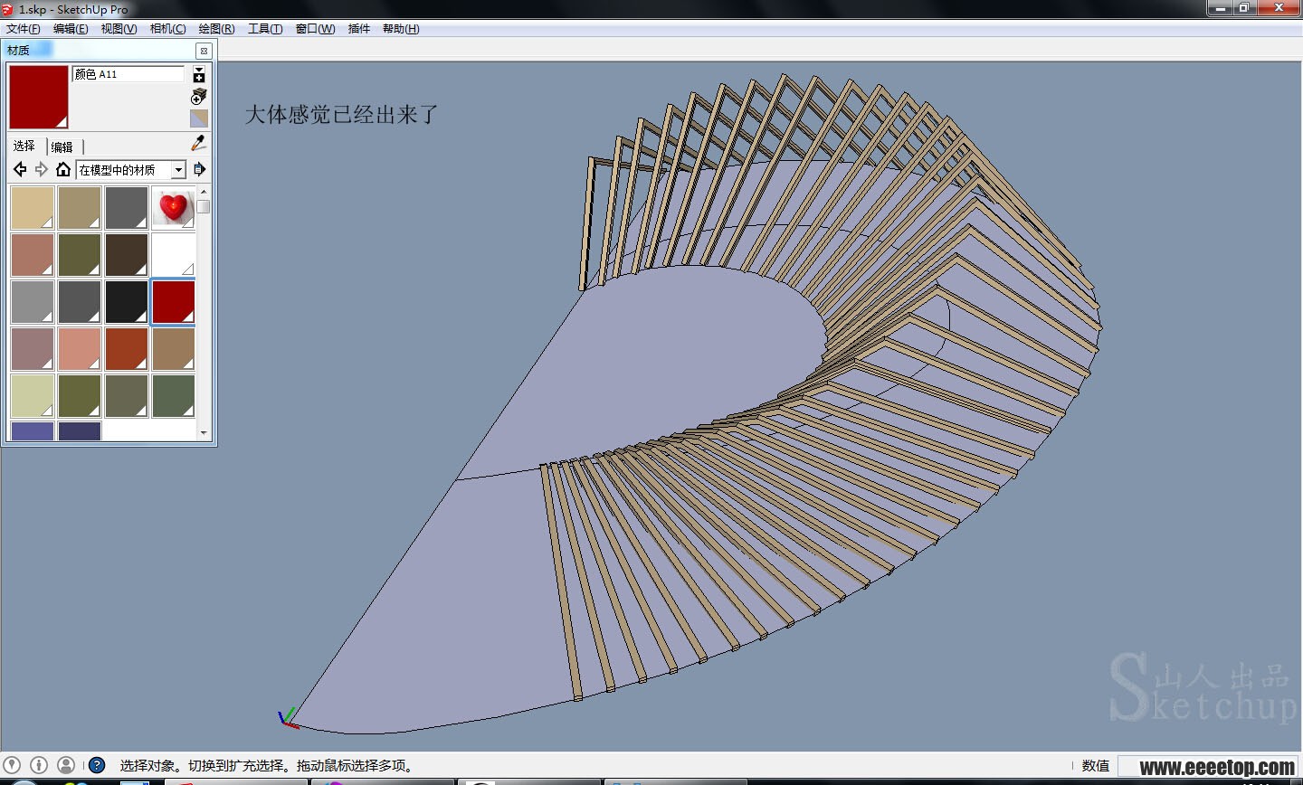Select the white material swatch
This screenshot has height=785, width=1303.
pyautogui.click(x=174, y=255)
